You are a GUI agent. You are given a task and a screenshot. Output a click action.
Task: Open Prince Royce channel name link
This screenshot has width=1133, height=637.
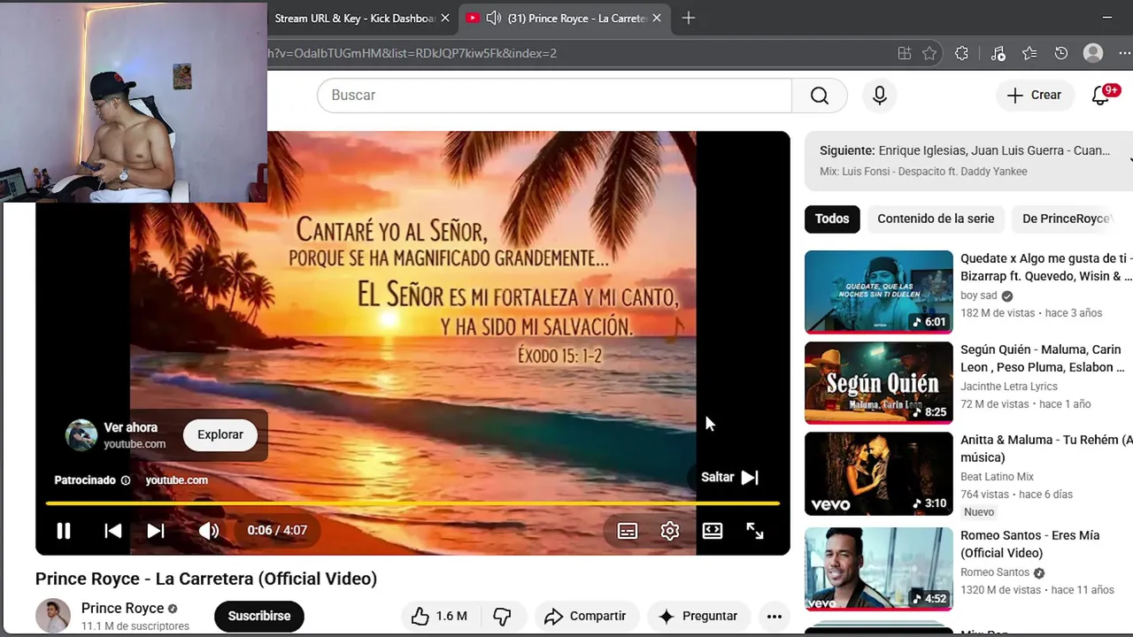pos(122,608)
